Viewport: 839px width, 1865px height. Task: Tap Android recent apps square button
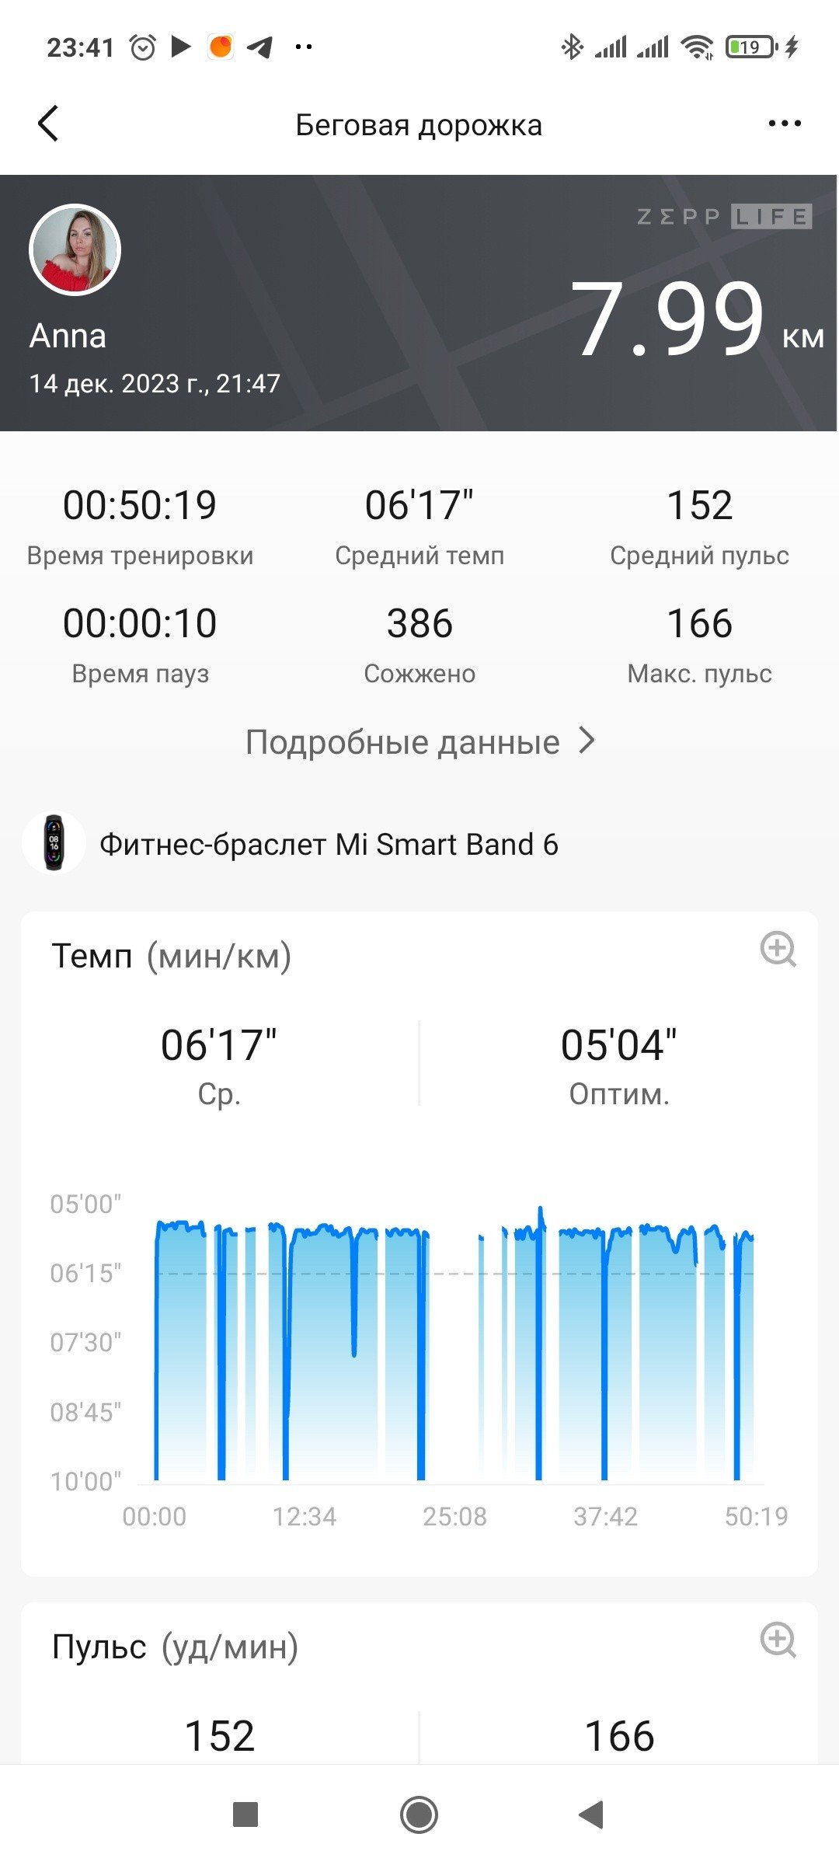pyautogui.click(x=245, y=1815)
